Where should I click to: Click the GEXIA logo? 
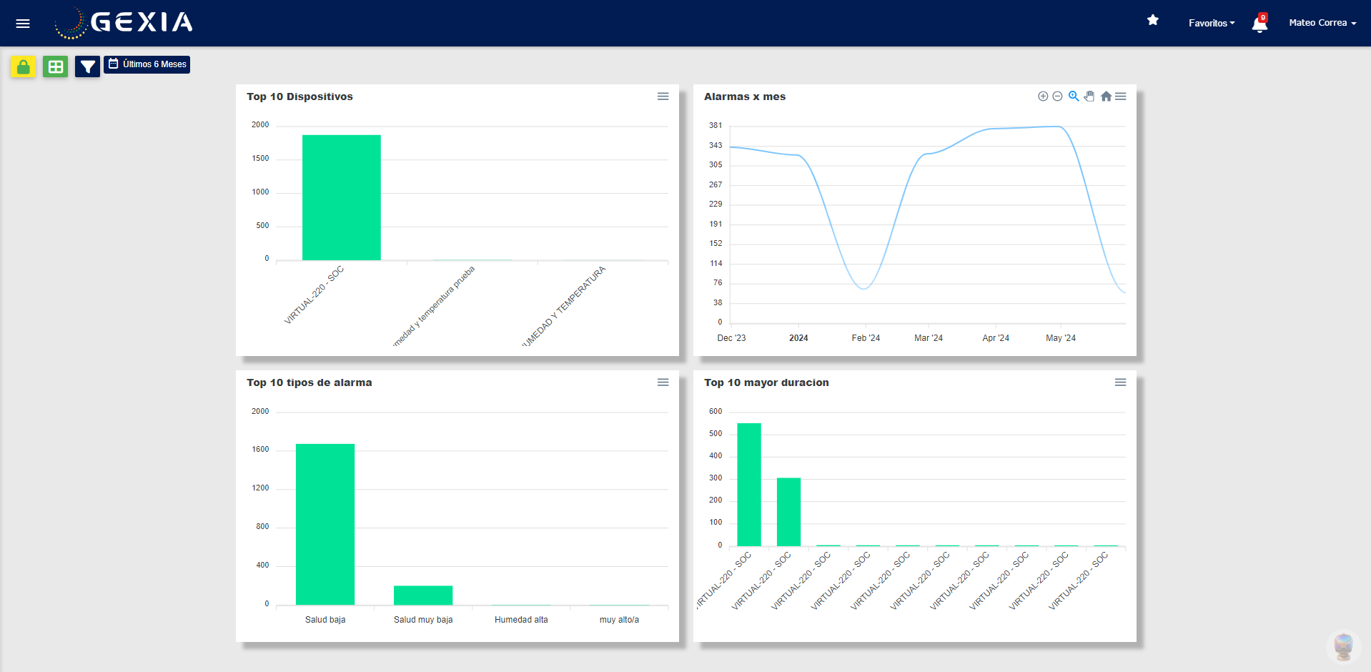pyautogui.click(x=123, y=23)
